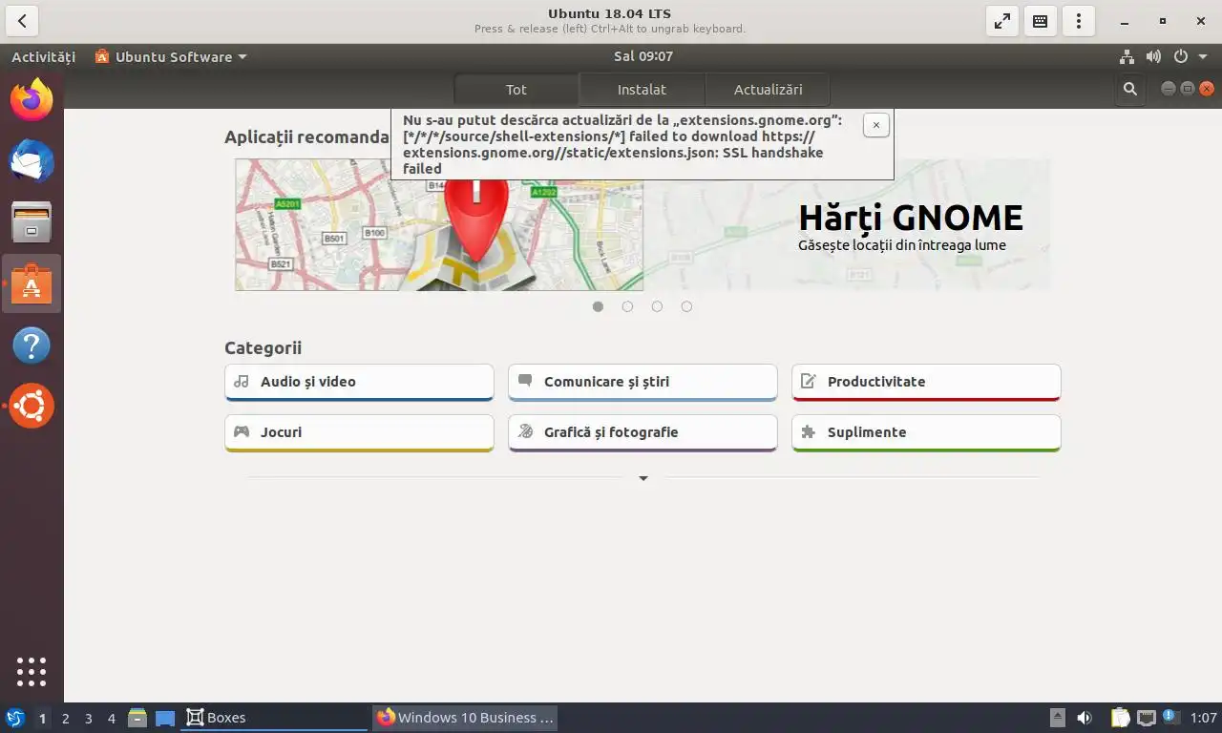This screenshot has height=733, width=1222.
Task: Open search in Ubuntu Software
Action: point(1130,89)
